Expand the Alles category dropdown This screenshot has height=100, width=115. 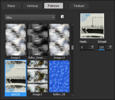tap(30, 18)
